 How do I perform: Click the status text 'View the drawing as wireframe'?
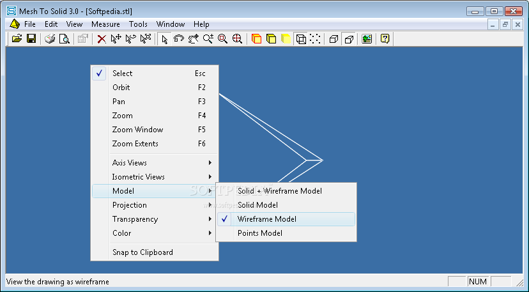click(x=57, y=282)
